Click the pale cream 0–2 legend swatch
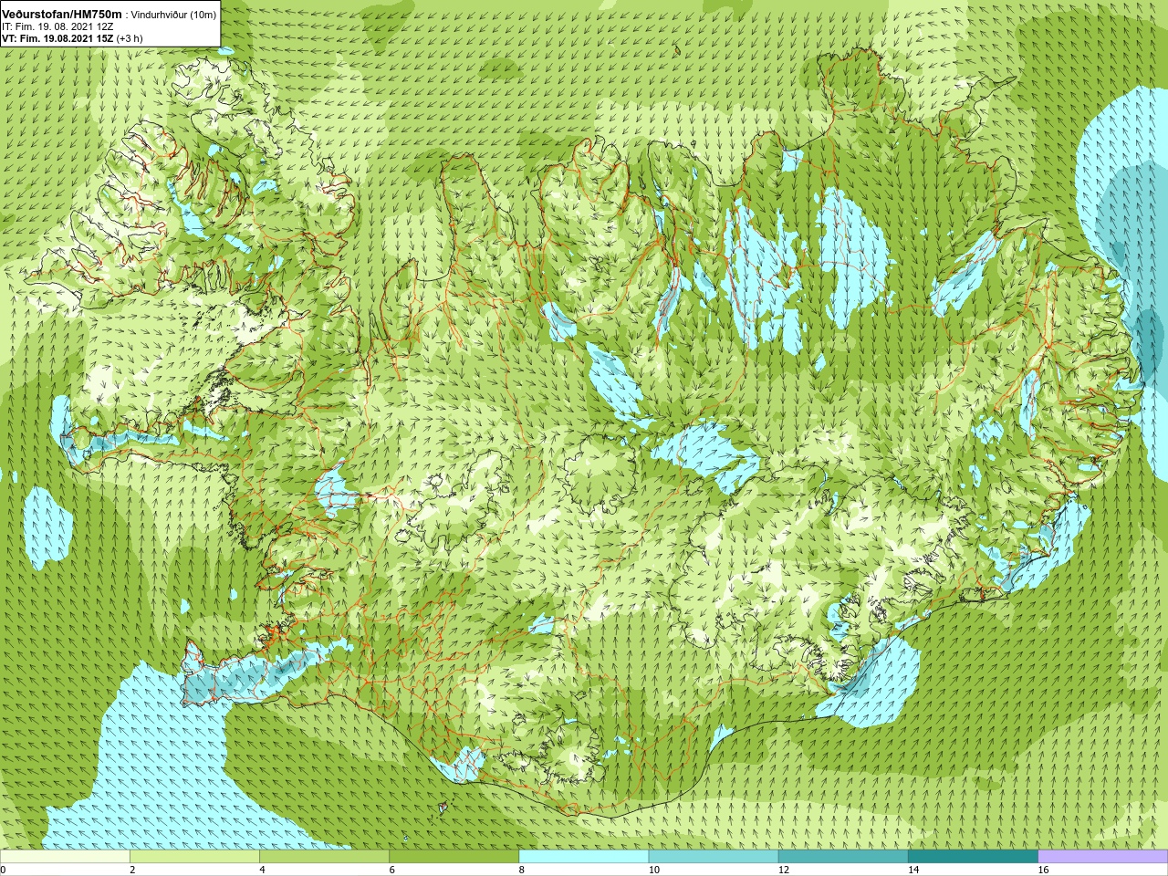This screenshot has height=876, width=1168. [x=65, y=857]
